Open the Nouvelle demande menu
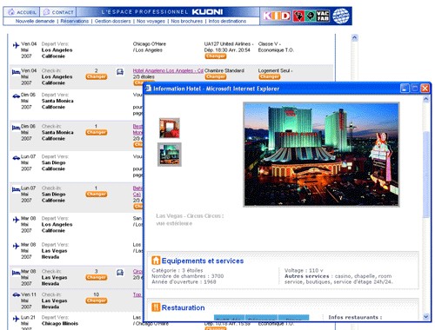This screenshot has height=330, width=435. [35, 21]
